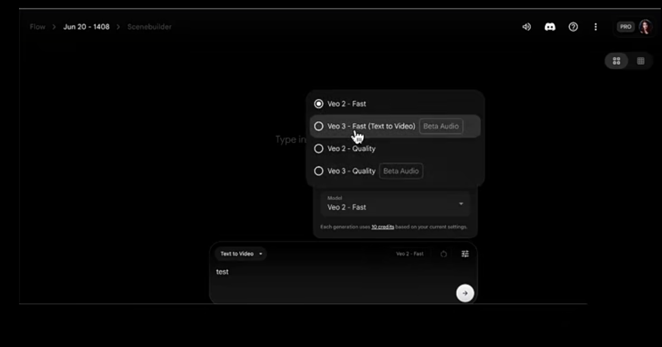This screenshot has height=347, width=662.
Task: Go to Flow in the breadcrumb
Action: (x=37, y=27)
